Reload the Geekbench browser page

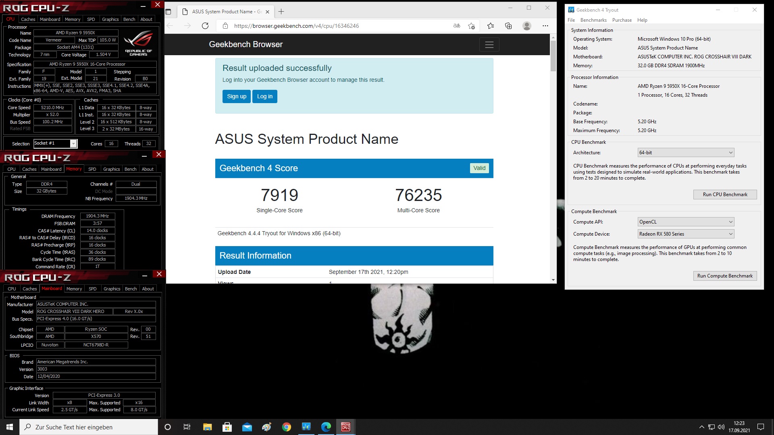(205, 26)
